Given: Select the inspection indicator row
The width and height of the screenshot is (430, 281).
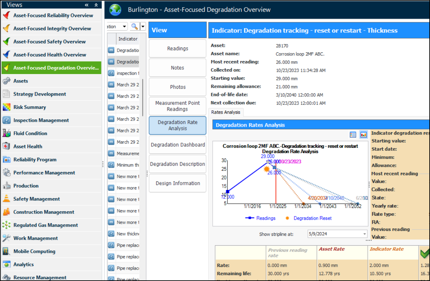Looking at the screenshot, I should [127, 73].
